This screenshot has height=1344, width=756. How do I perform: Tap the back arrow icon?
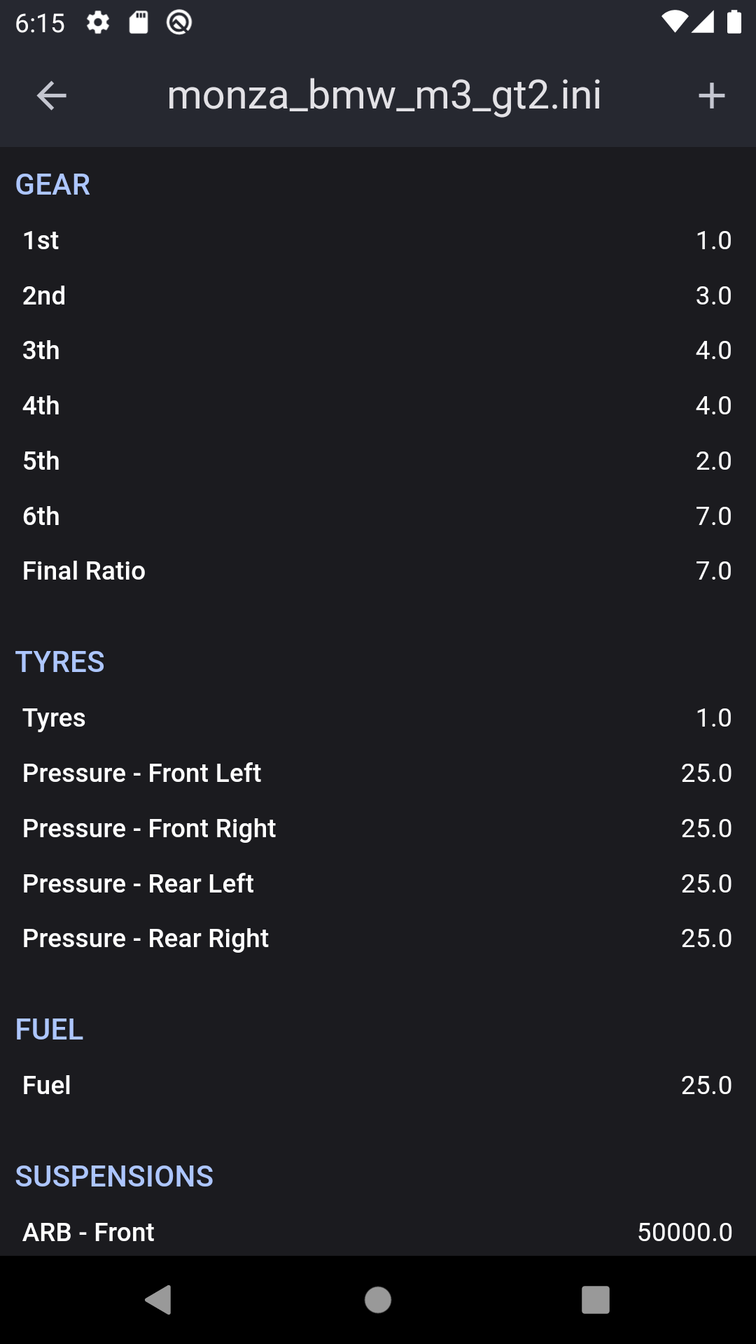point(51,96)
